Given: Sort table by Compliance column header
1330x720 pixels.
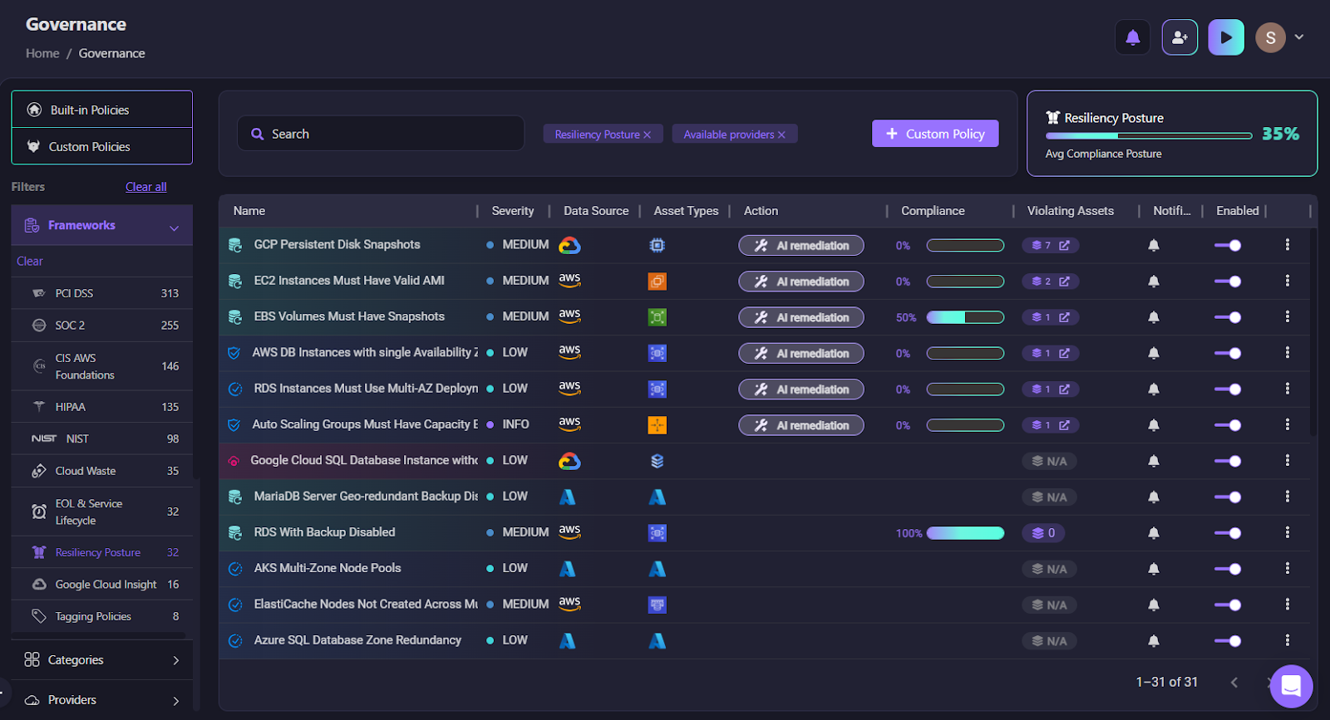Looking at the screenshot, I should pyautogui.click(x=933, y=211).
